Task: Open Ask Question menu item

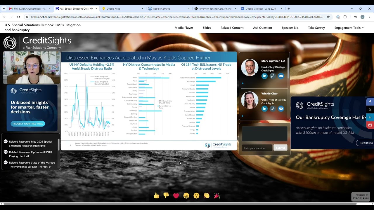Action: coord(262,28)
